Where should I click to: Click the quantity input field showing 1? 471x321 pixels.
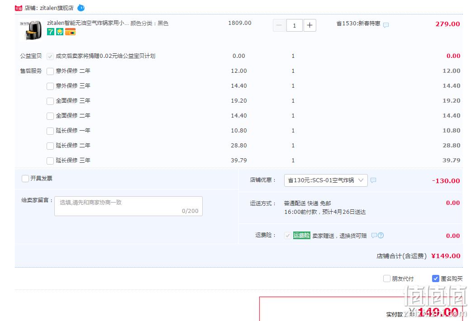click(x=295, y=25)
